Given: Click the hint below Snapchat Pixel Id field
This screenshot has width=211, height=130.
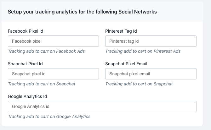Looking at the screenshot, I should click(x=42, y=84).
